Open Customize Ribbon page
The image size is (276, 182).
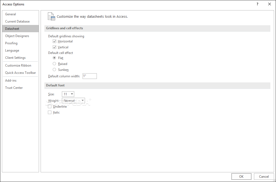pos(20,65)
